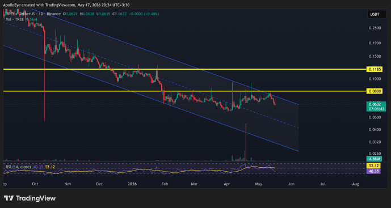Click the 0.1500 price axis value

coord(375,57)
